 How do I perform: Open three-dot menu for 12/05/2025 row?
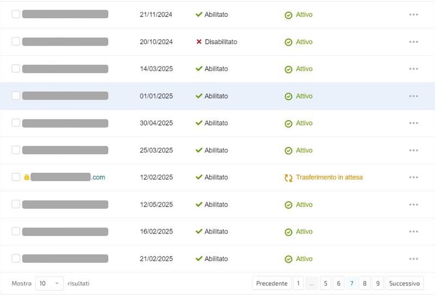pos(413,205)
